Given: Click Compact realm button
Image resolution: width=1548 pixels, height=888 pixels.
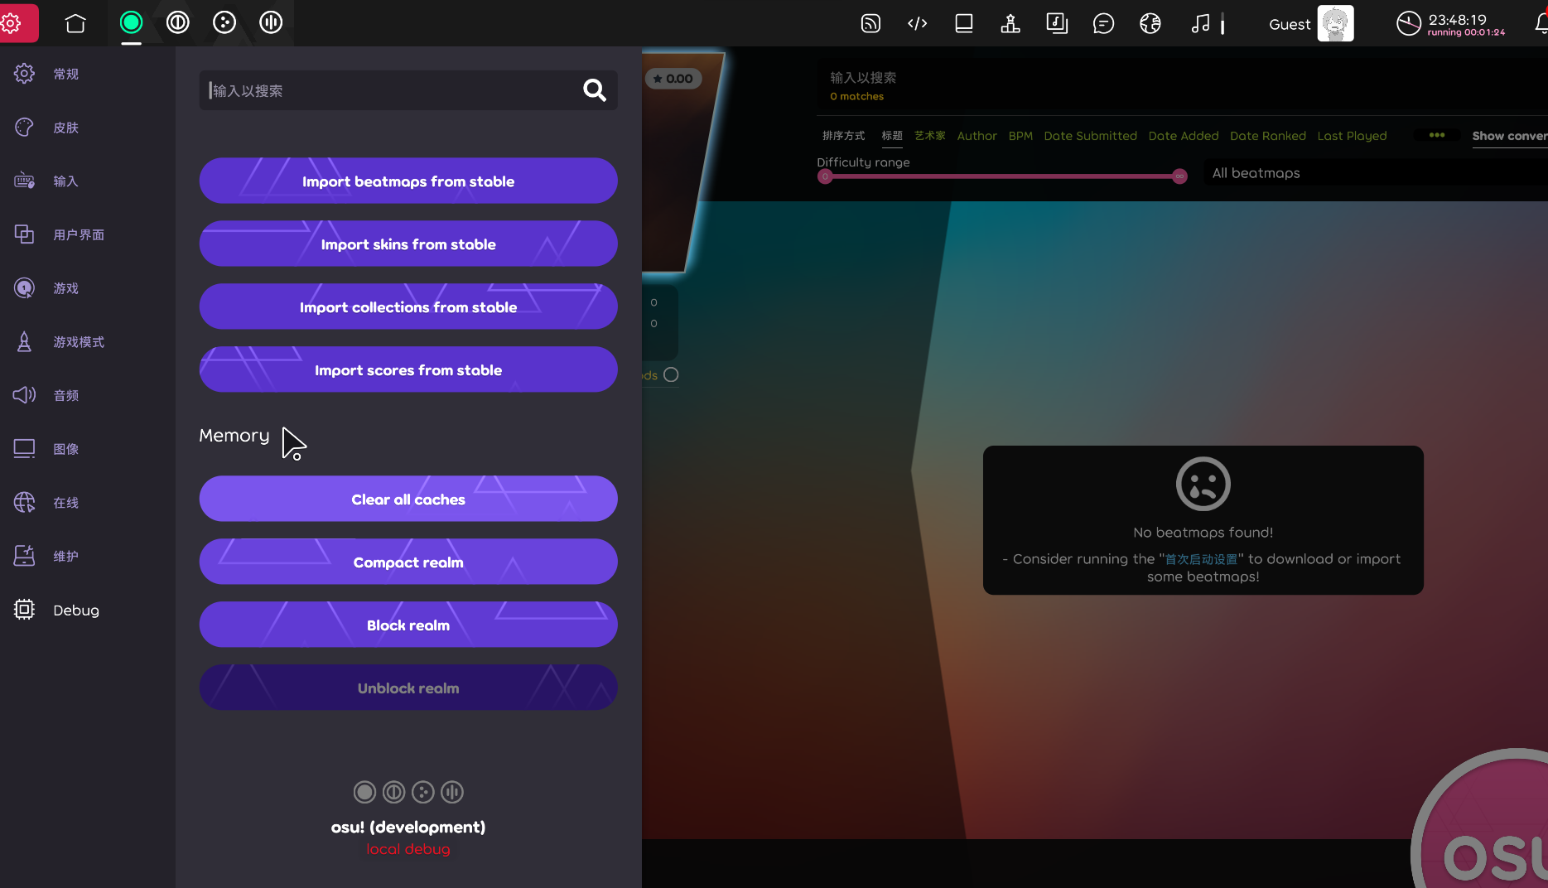Looking at the screenshot, I should tap(408, 562).
